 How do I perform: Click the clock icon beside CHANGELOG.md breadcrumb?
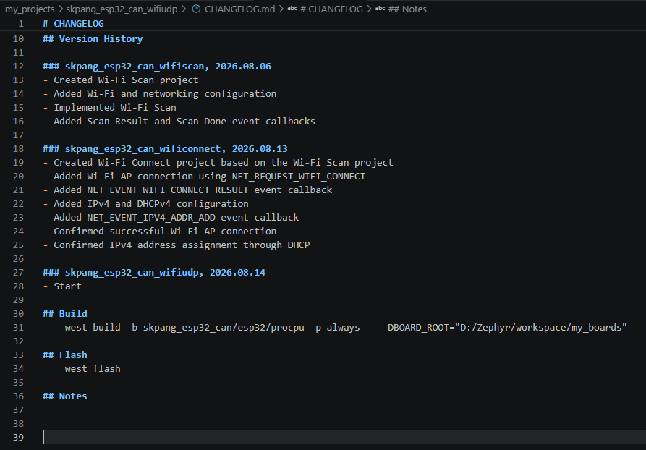tap(197, 9)
